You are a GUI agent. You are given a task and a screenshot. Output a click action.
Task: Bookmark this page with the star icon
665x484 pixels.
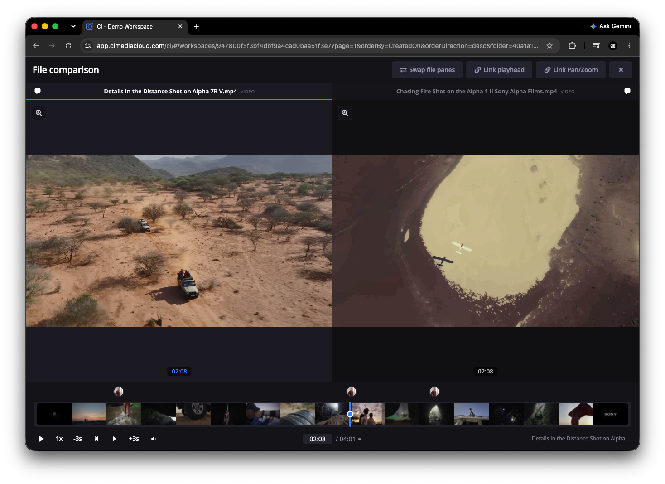tap(549, 46)
